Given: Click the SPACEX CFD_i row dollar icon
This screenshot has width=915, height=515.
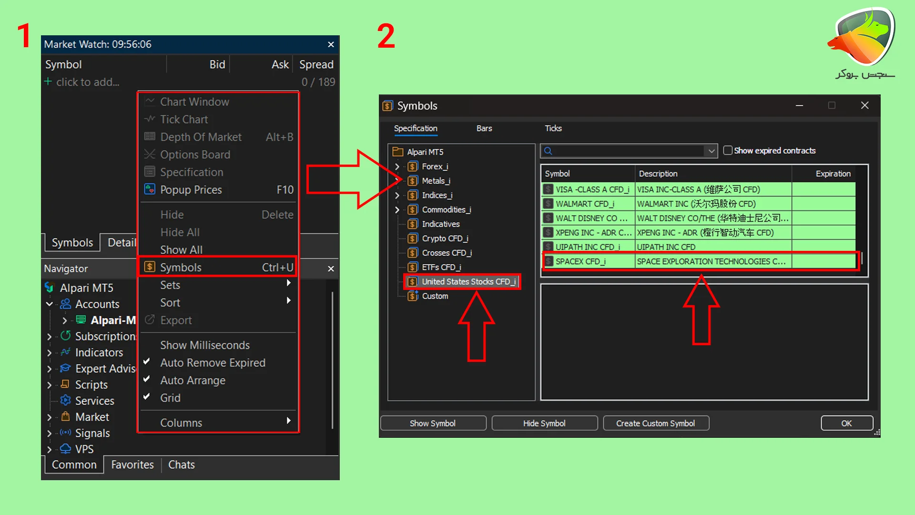Looking at the screenshot, I should point(549,261).
